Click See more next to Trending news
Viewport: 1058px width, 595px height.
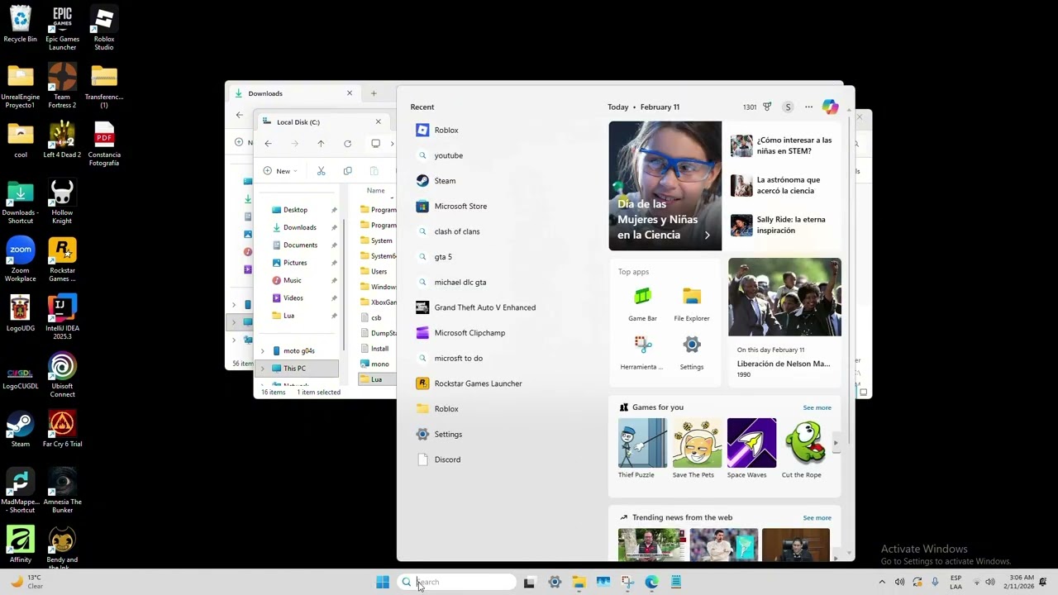(817, 518)
